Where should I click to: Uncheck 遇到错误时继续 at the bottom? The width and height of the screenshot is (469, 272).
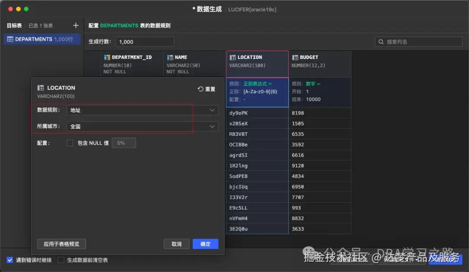[x=10, y=259]
